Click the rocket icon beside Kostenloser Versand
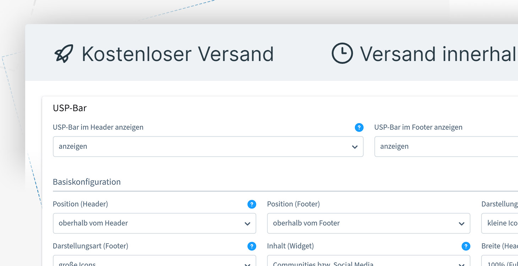The image size is (518, 266). click(64, 54)
